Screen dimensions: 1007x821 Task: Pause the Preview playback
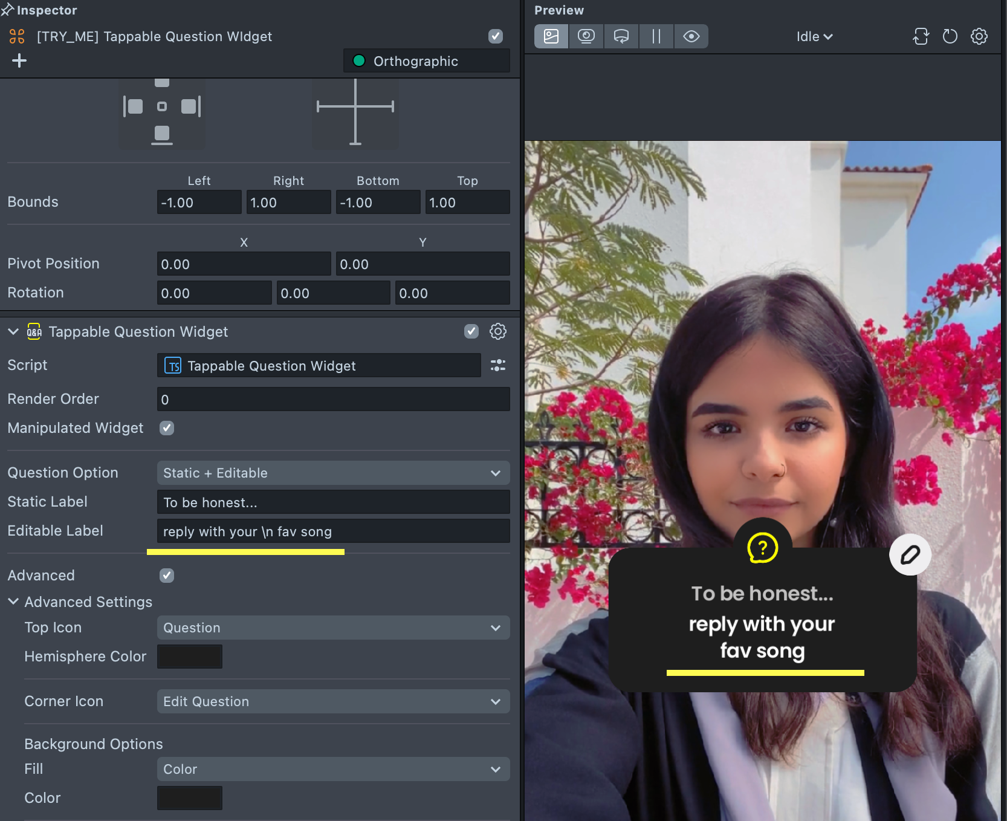pyautogui.click(x=656, y=36)
